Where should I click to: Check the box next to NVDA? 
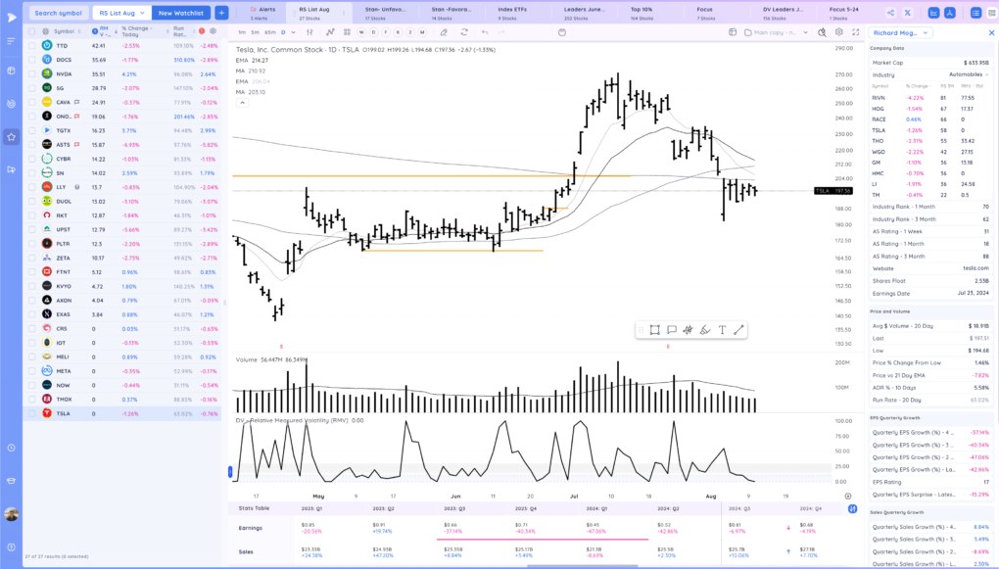[x=32, y=73]
